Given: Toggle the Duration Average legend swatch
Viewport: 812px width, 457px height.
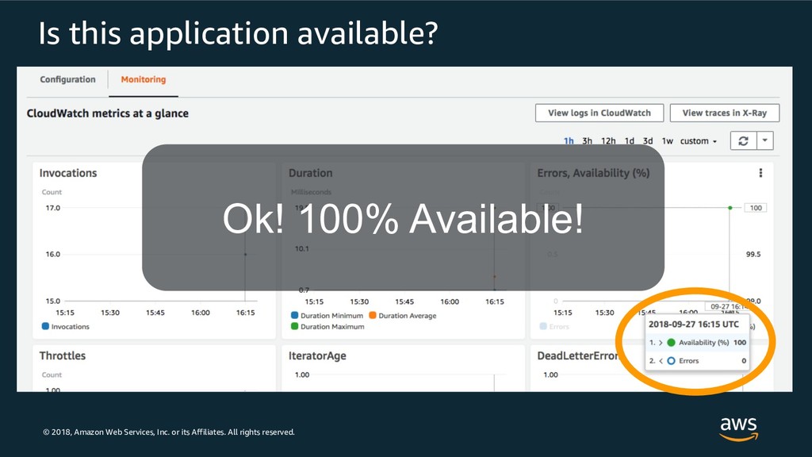Looking at the screenshot, I should (373, 315).
